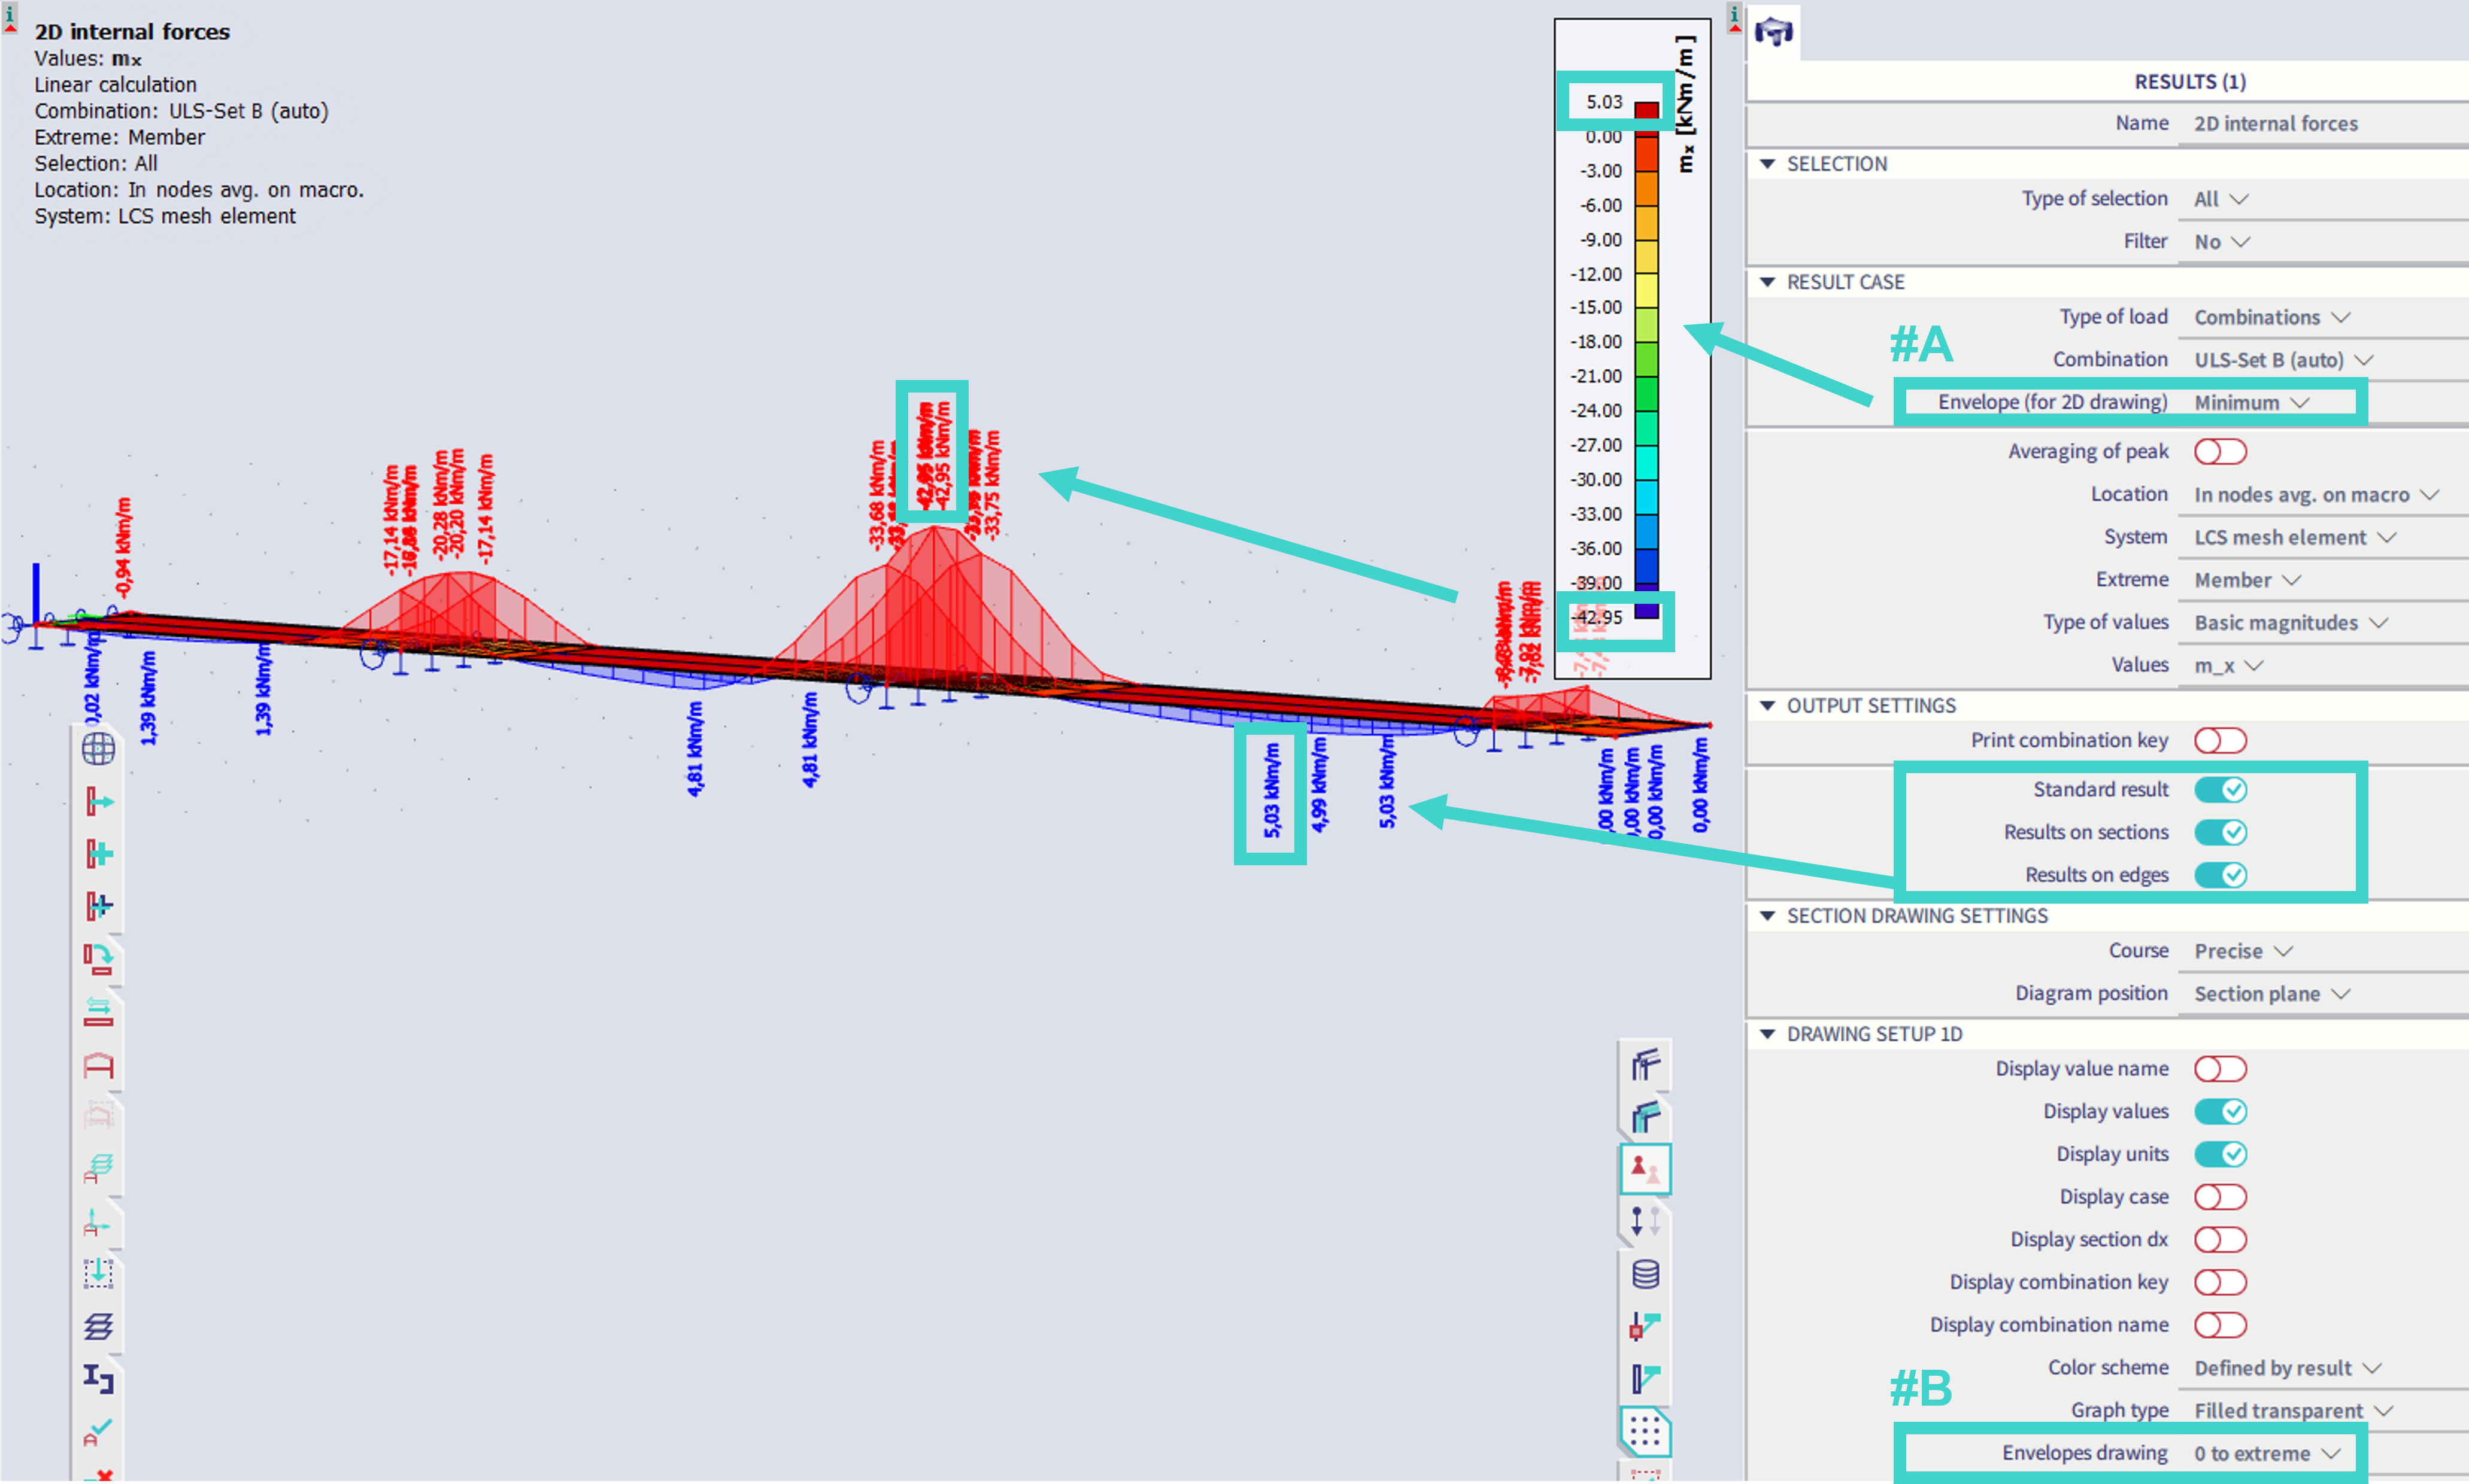Click the dark blue stacked layers icon
This screenshot has height=1484, width=2469.
click(98, 1326)
